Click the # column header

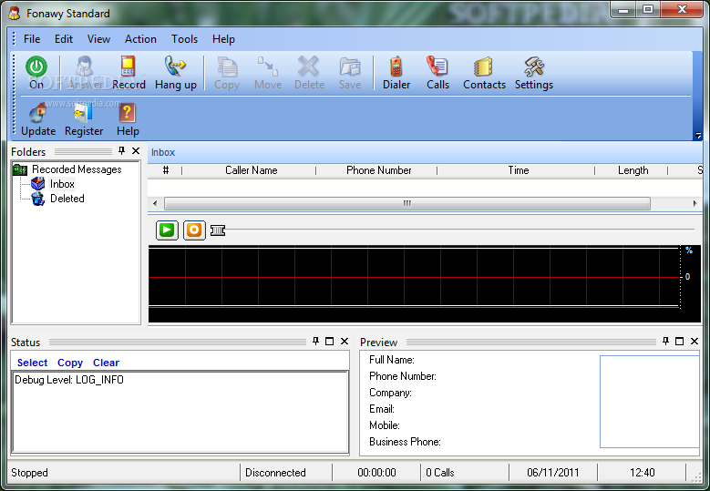(x=165, y=170)
